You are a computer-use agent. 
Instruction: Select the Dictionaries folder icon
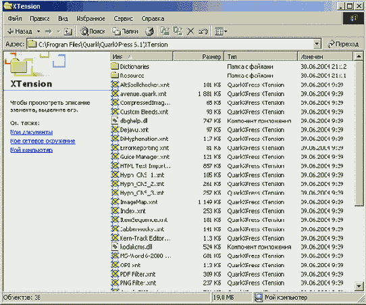coord(115,66)
